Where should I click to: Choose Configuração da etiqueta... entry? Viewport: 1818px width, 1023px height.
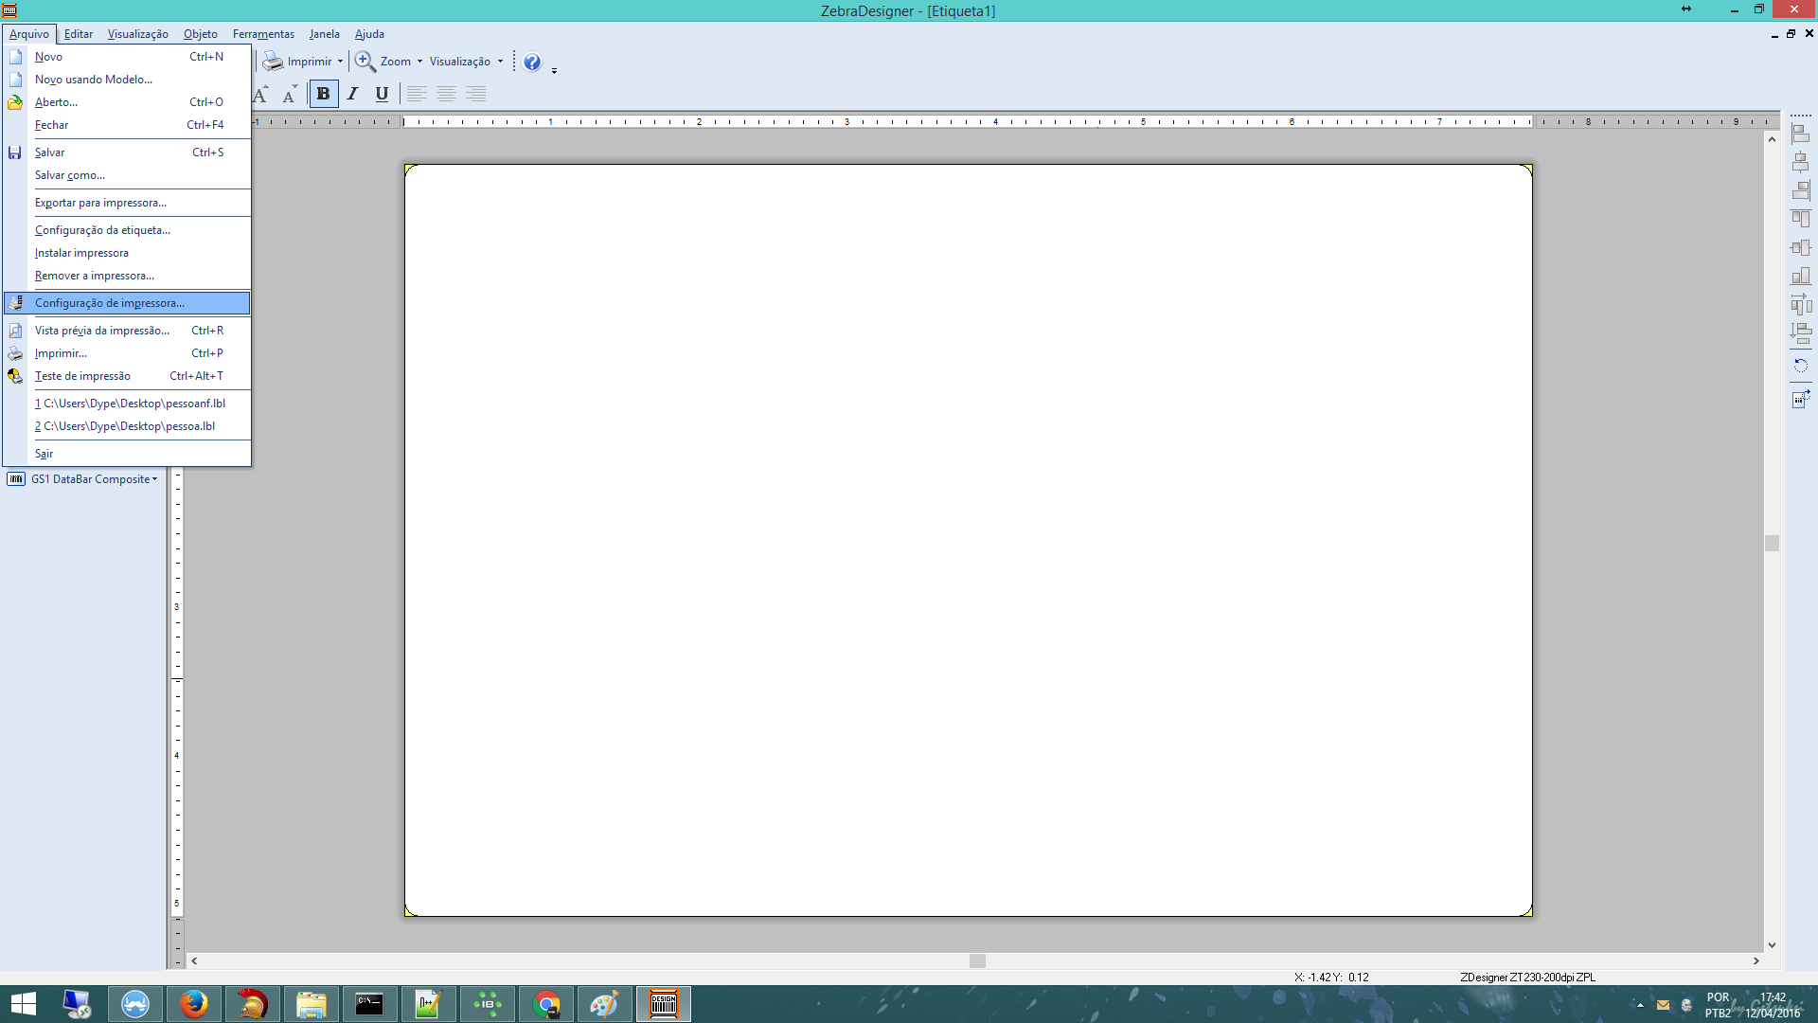click(x=127, y=230)
